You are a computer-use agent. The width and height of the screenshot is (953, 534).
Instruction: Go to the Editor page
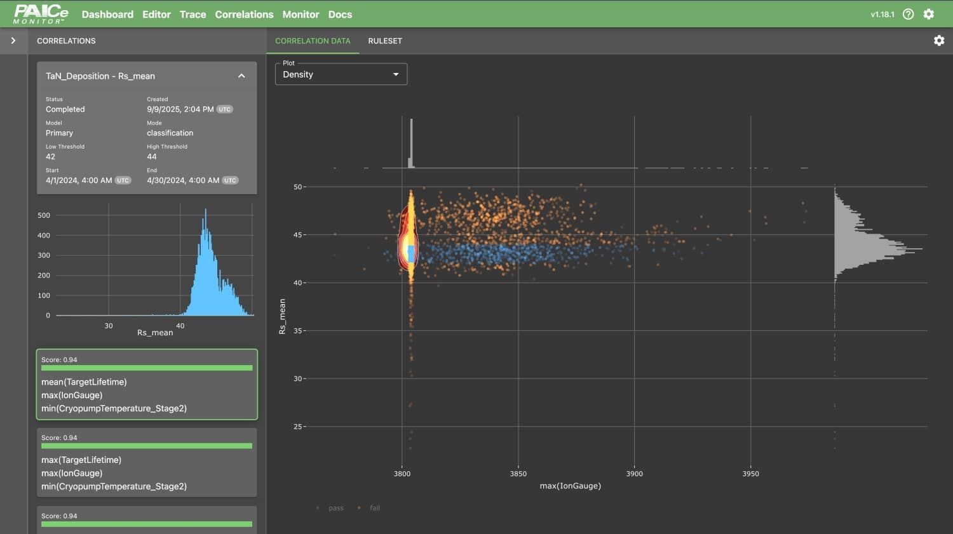156,14
